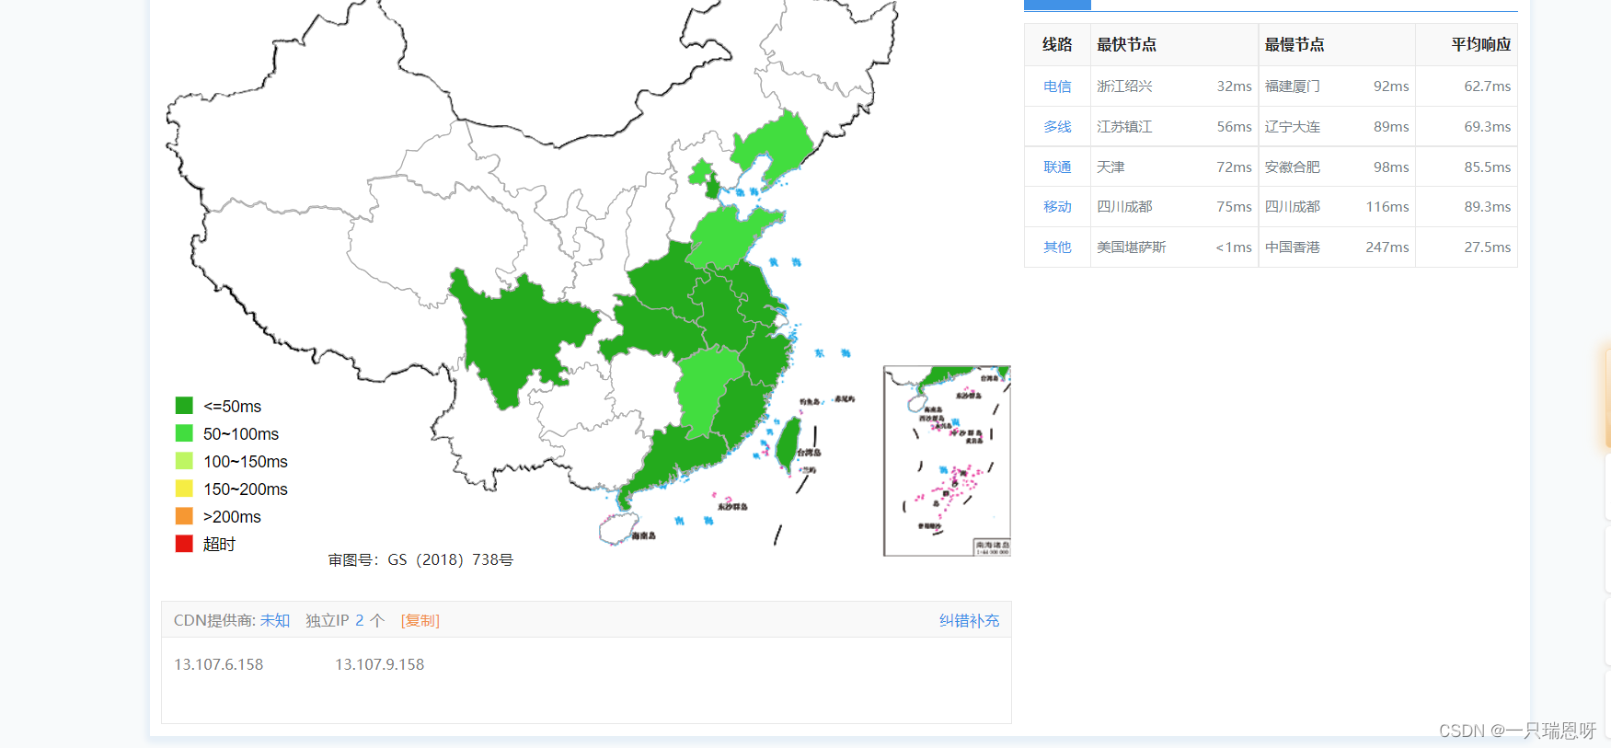
Task: Click the 150~200ms yellow legend swatch
Action: (x=184, y=489)
